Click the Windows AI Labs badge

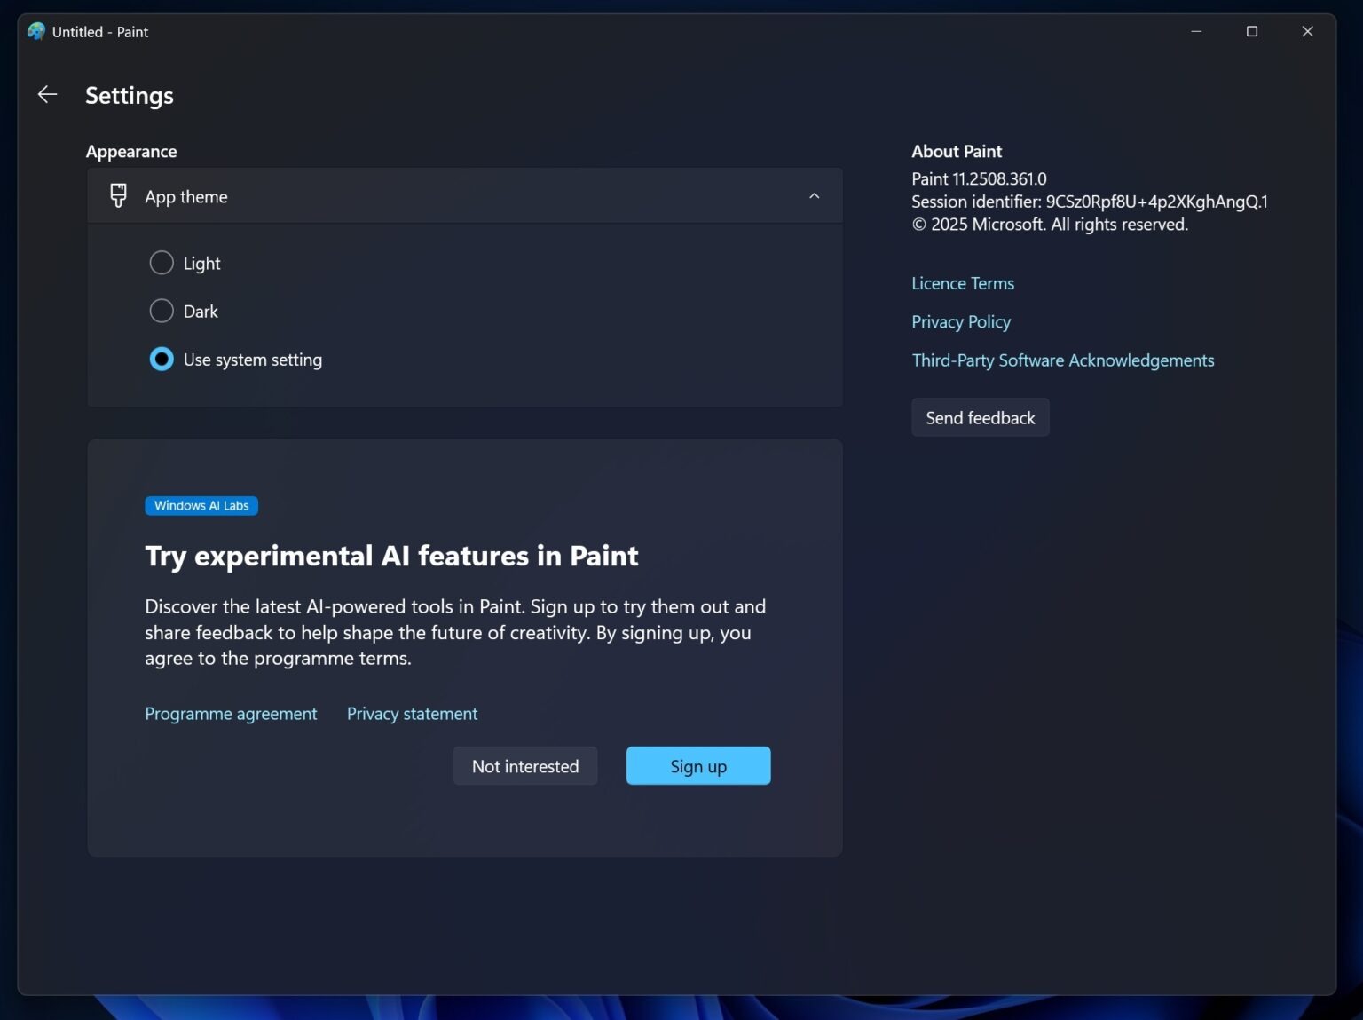(x=201, y=505)
